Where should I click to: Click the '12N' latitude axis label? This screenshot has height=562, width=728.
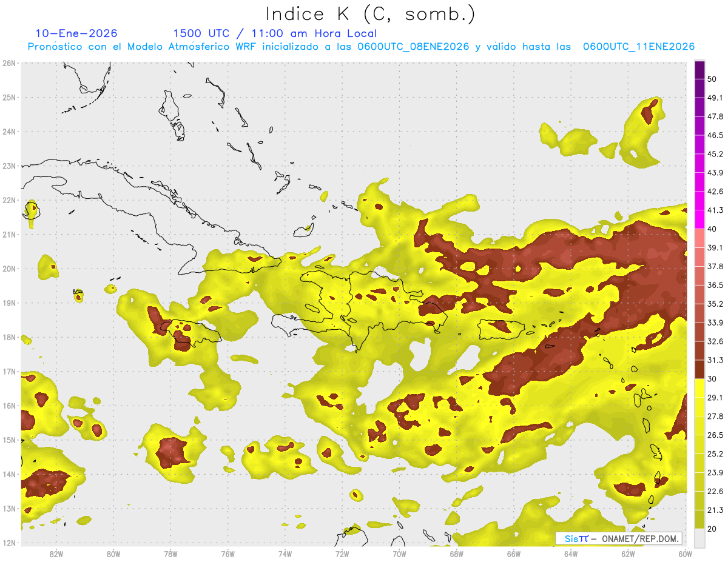[9, 543]
